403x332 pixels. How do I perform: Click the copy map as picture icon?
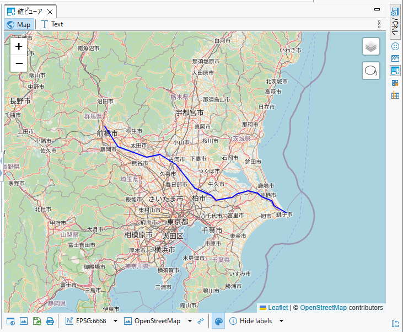(x=24, y=322)
